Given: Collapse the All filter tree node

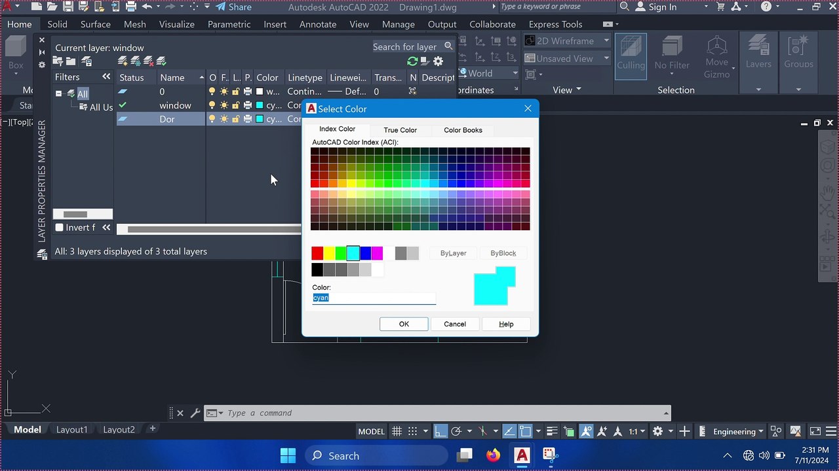Looking at the screenshot, I should 58,94.
